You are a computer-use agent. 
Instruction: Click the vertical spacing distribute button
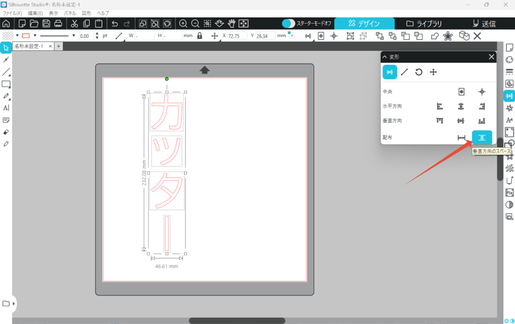click(482, 138)
